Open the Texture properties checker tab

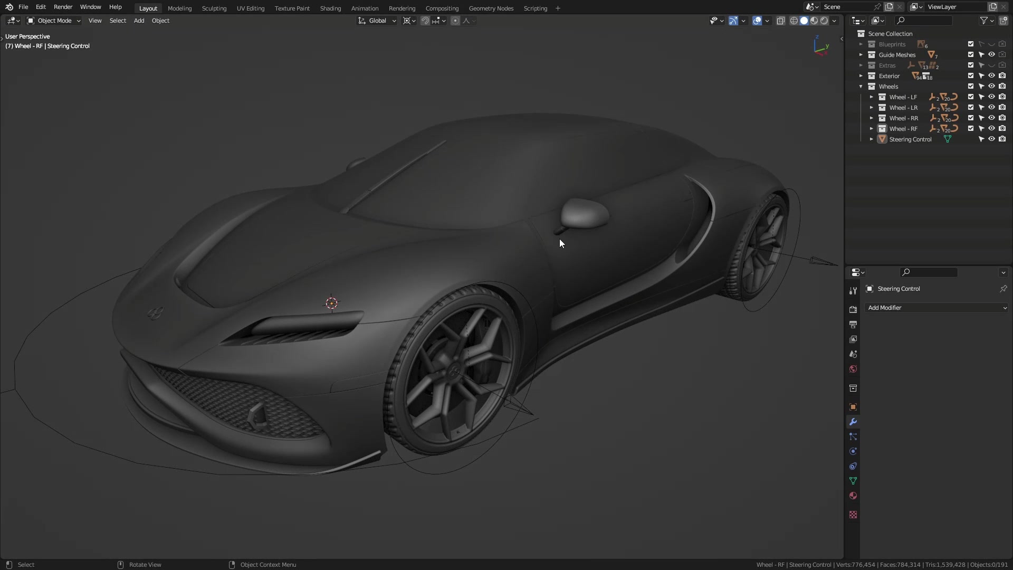tap(853, 515)
